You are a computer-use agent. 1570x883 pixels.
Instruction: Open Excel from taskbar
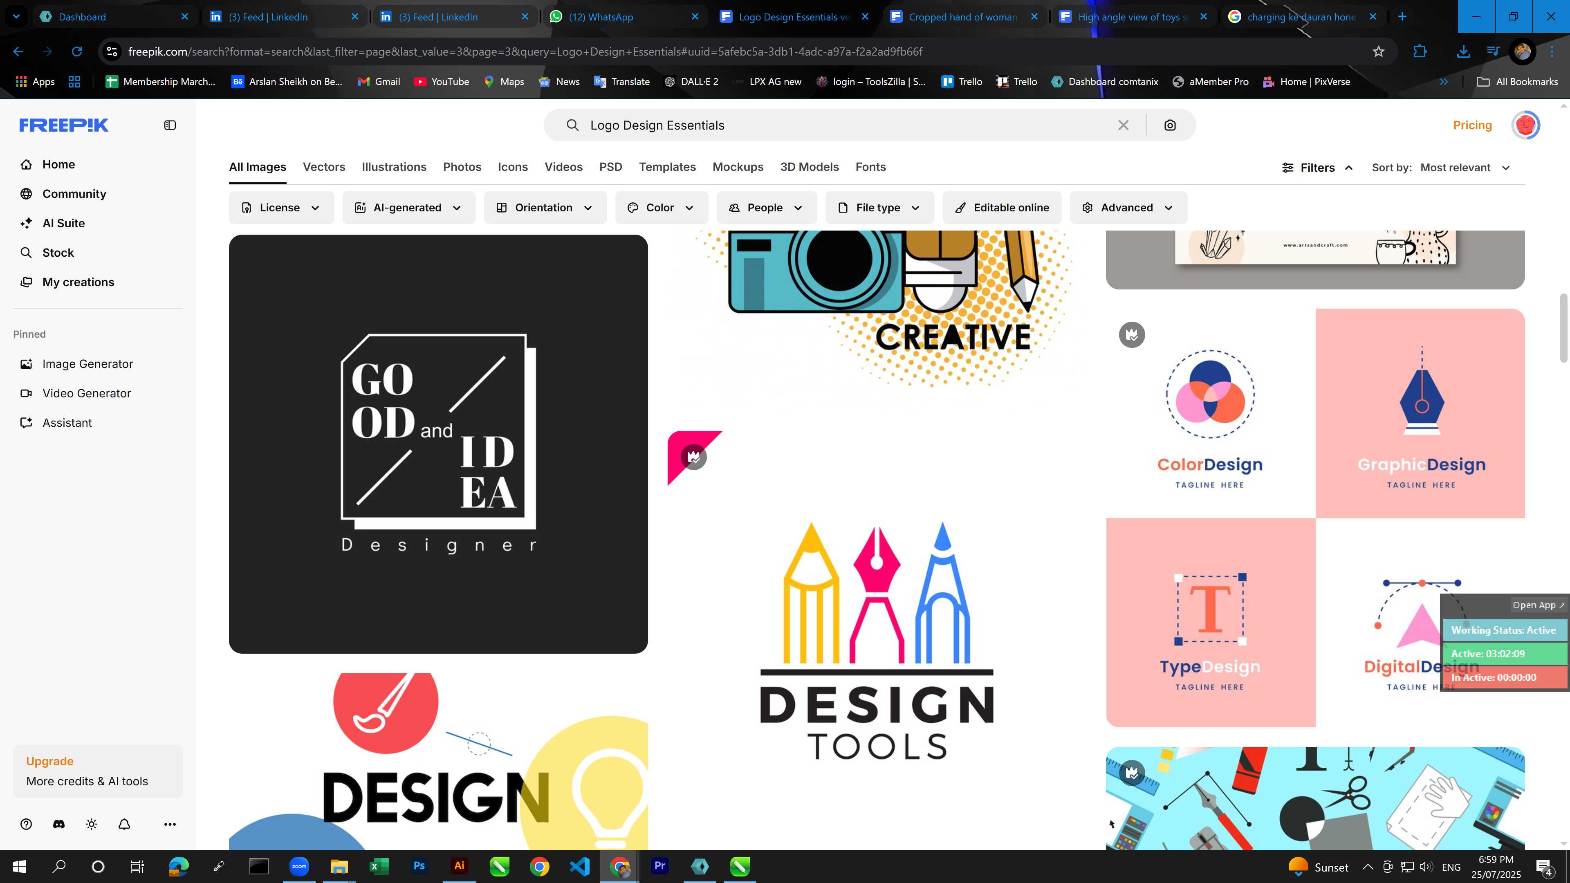click(x=379, y=866)
